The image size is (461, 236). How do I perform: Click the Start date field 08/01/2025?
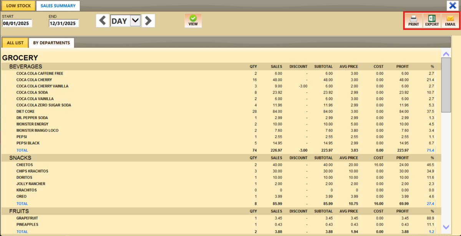[x=17, y=23]
